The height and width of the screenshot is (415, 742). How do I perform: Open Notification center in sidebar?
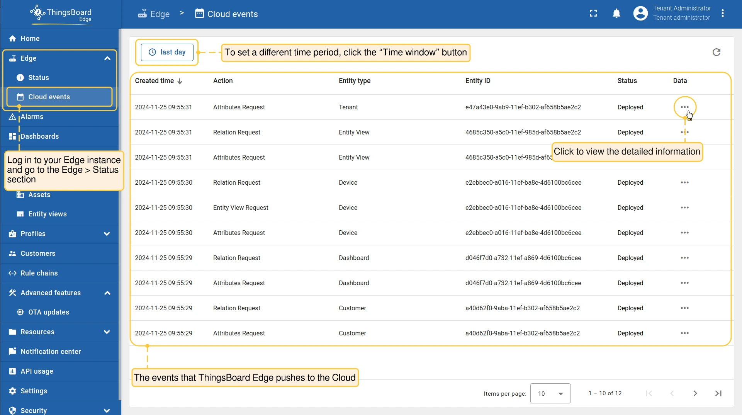pos(51,352)
